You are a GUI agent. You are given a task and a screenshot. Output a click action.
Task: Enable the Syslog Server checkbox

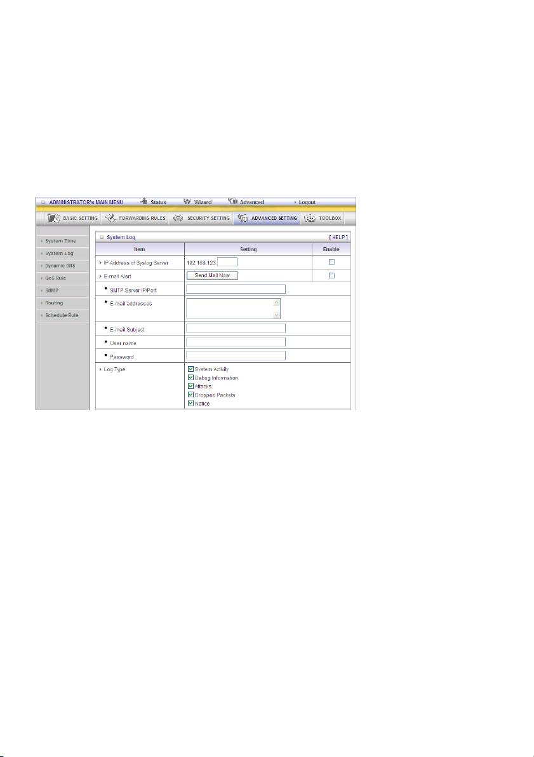[x=331, y=262]
